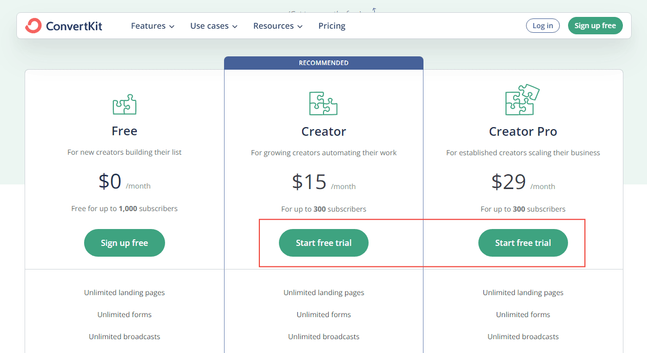Start free trial for Creator Pro

pos(523,243)
